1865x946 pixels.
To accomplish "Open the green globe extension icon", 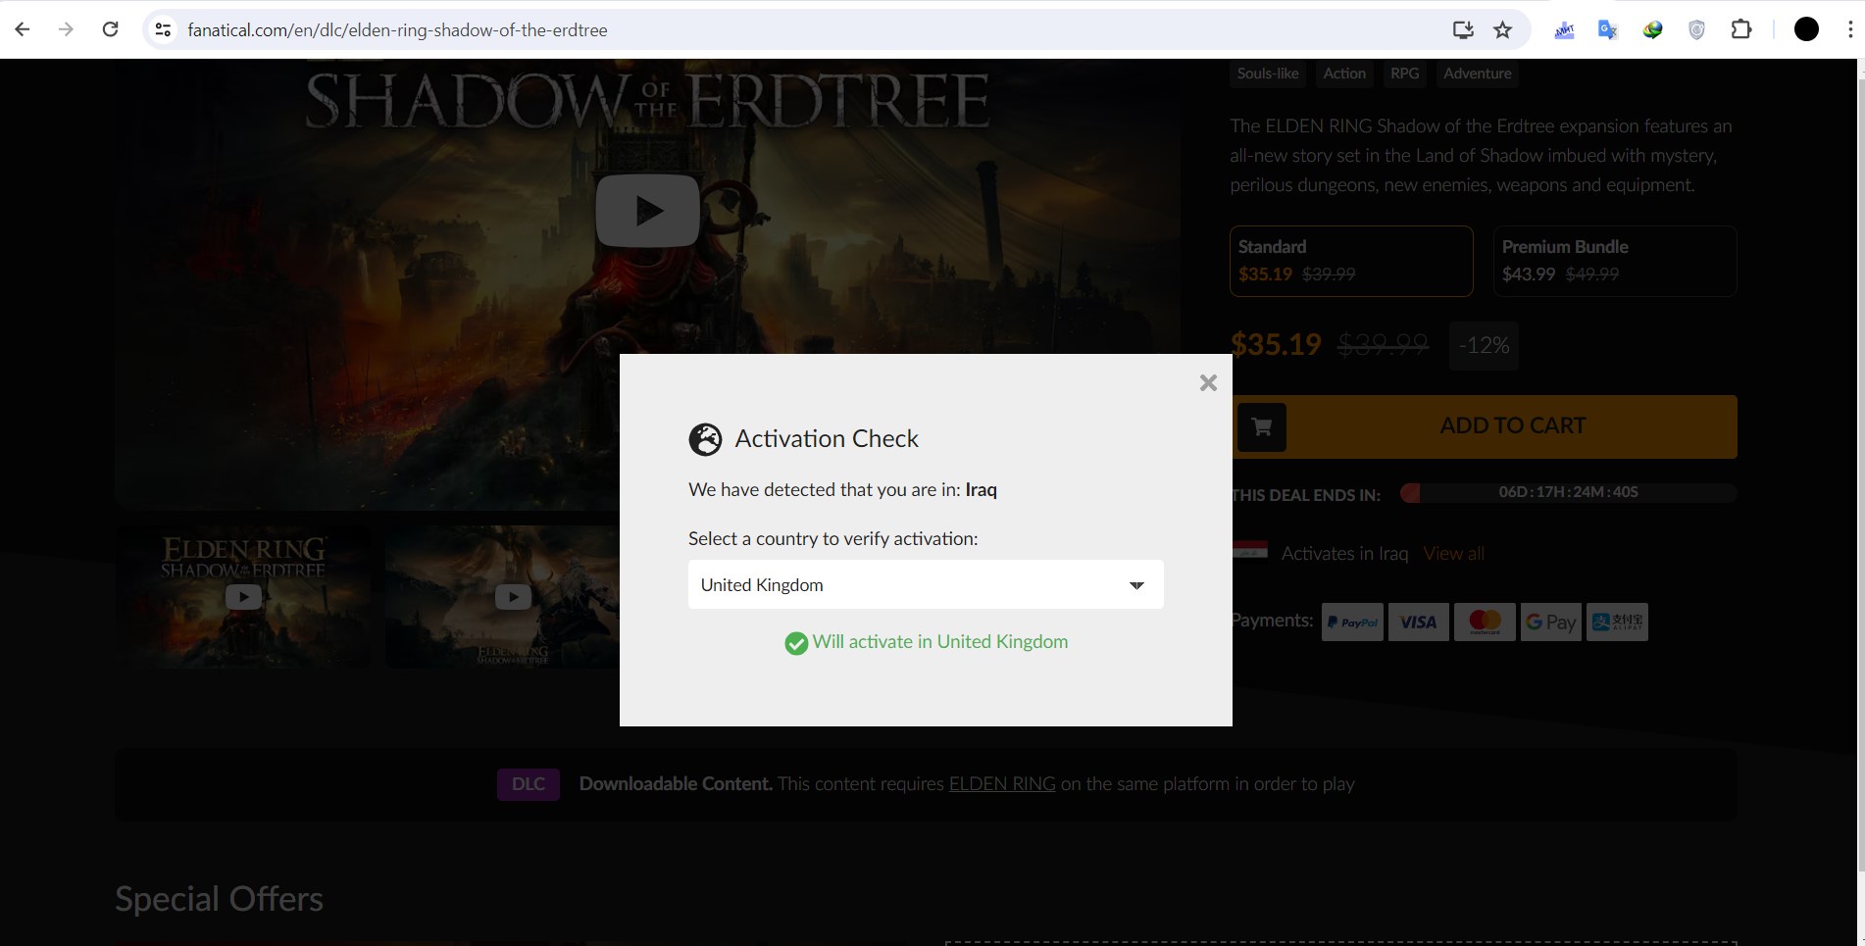I will tap(1652, 29).
